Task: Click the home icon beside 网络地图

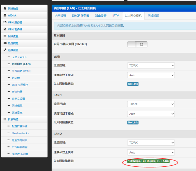Action: point(5,9)
